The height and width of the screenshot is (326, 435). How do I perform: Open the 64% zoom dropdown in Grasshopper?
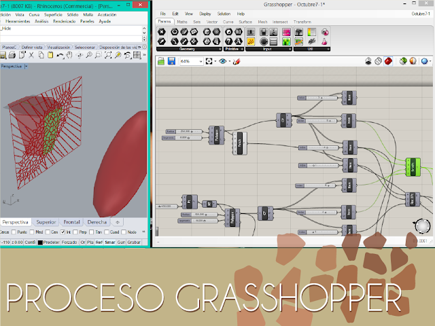click(201, 61)
